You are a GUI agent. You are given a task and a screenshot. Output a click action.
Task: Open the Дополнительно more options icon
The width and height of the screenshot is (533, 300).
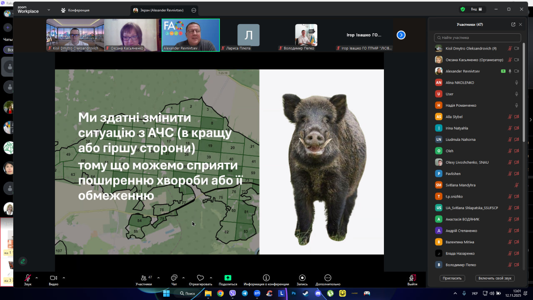click(x=328, y=278)
